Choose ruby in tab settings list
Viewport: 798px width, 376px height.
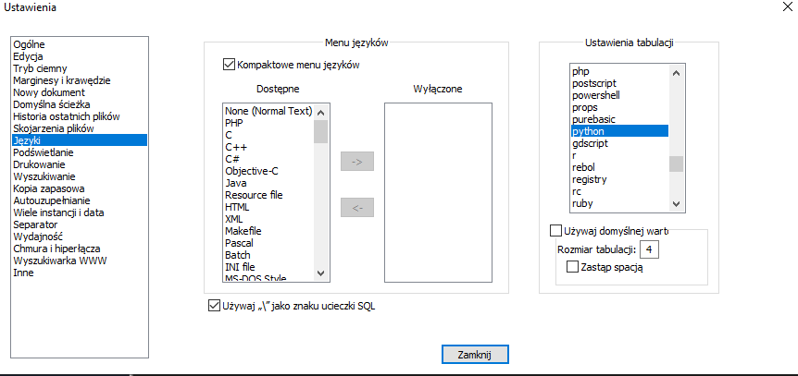(x=583, y=203)
